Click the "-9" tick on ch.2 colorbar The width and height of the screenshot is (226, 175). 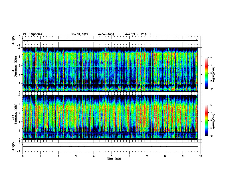(x=211, y=128)
